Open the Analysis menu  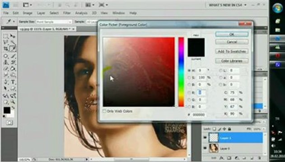click(x=81, y=13)
